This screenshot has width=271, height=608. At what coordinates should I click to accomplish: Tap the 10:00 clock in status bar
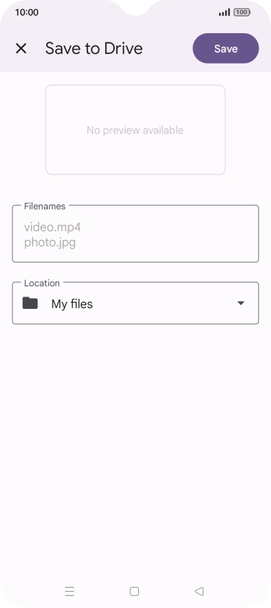click(x=27, y=12)
